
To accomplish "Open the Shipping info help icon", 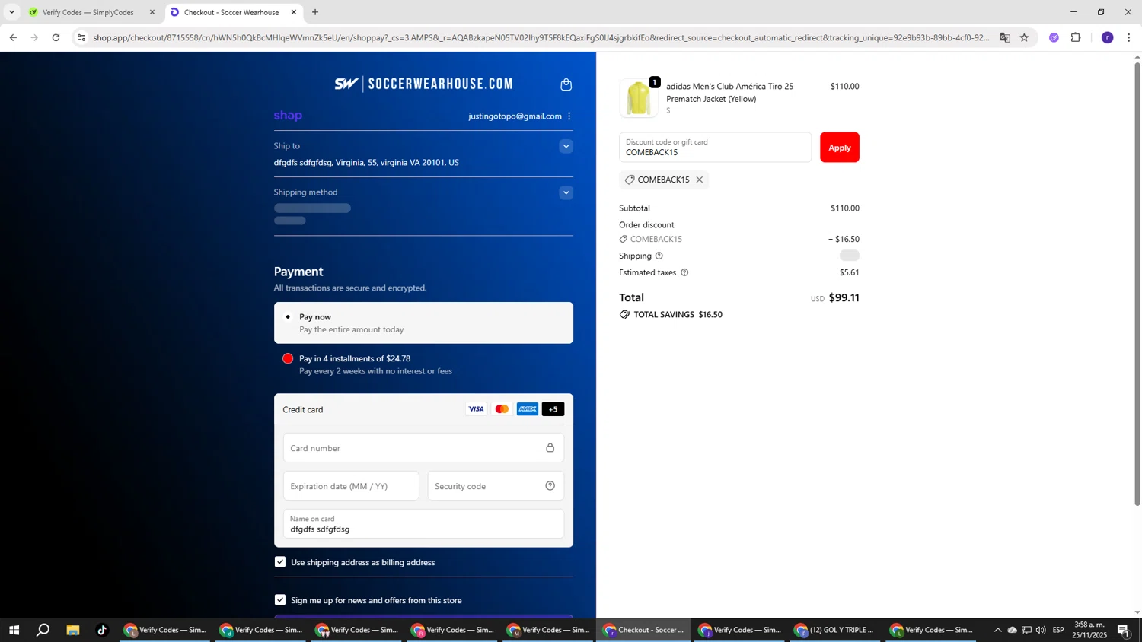I will click(x=659, y=256).
